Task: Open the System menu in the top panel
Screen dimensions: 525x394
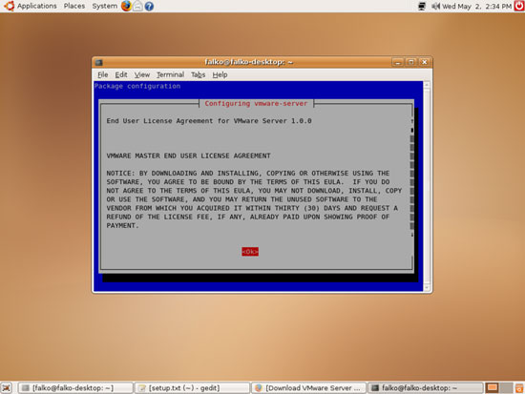Action: click(x=104, y=6)
